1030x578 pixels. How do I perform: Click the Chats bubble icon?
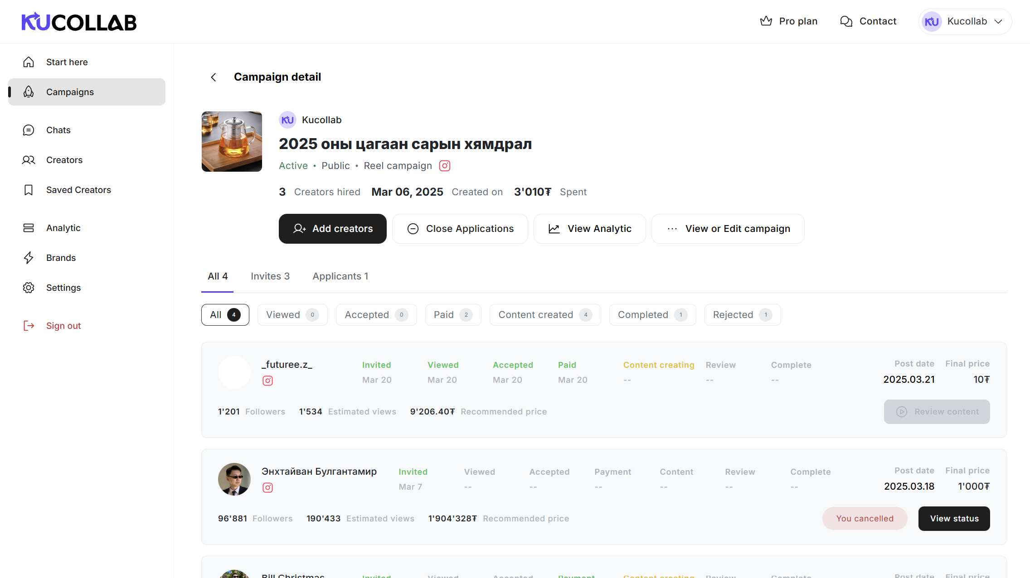pyautogui.click(x=29, y=130)
